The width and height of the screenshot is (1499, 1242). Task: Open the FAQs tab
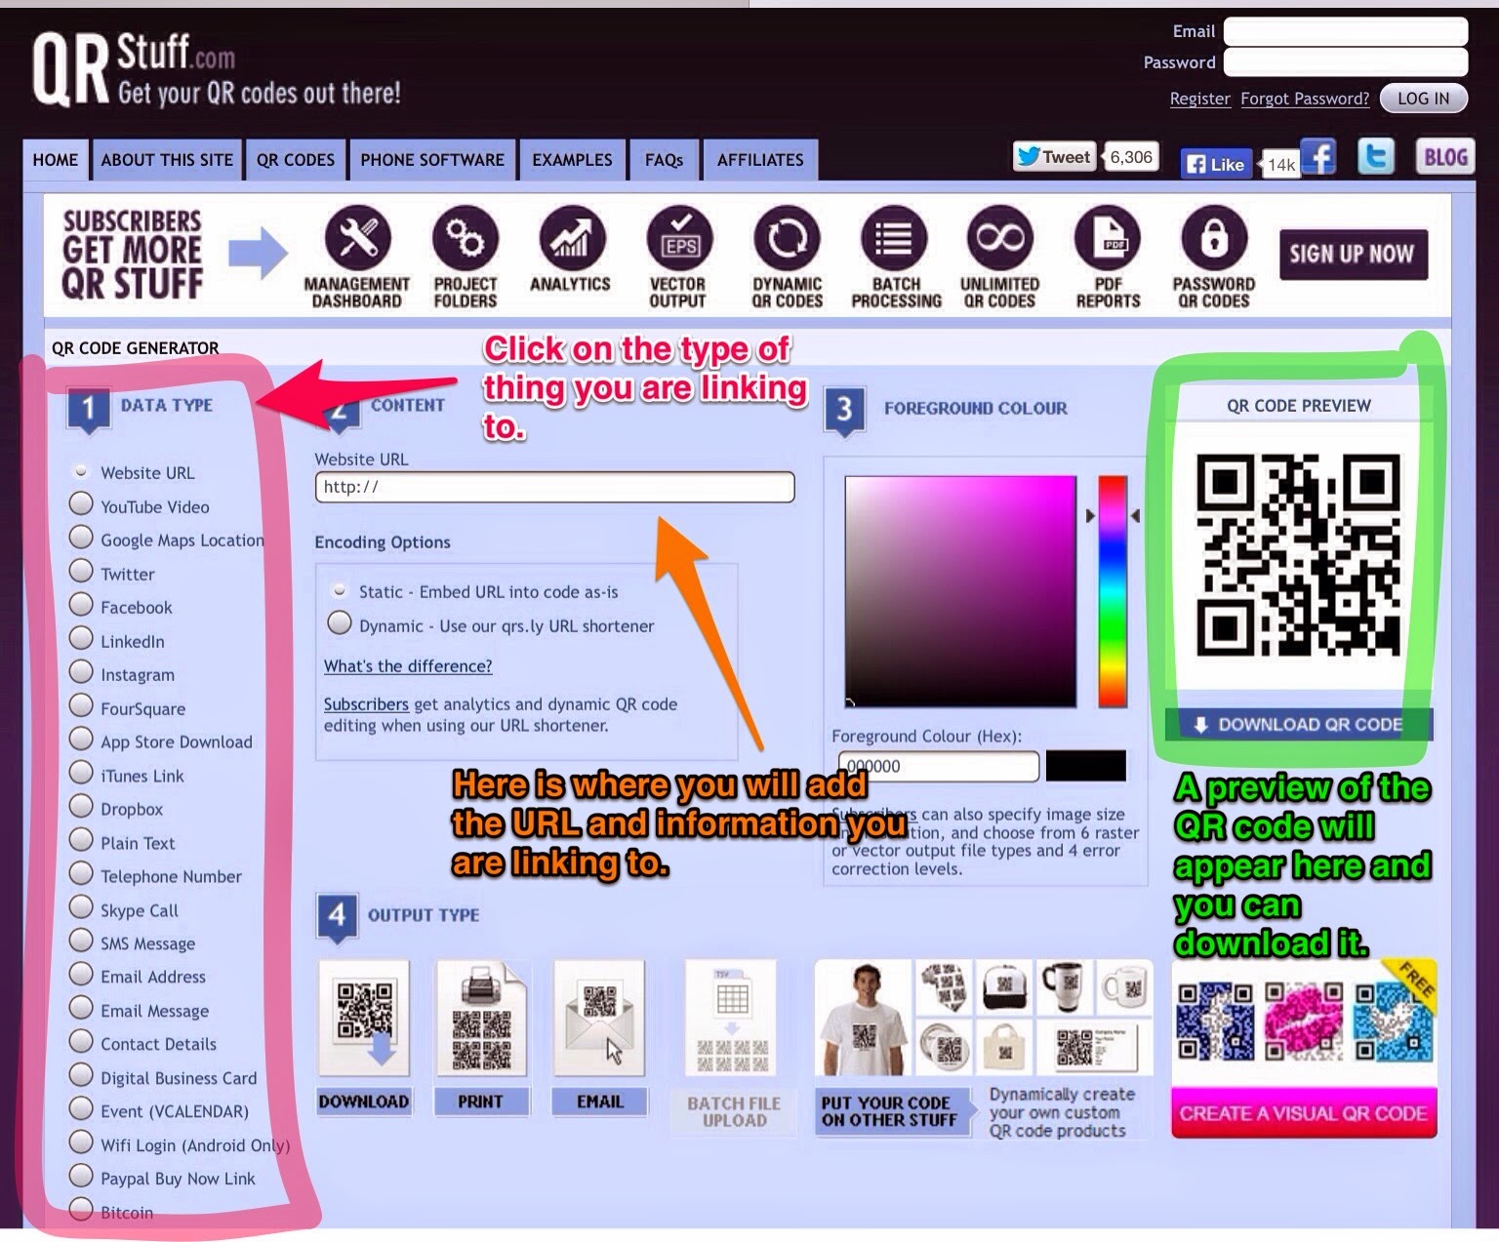(664, 160)
